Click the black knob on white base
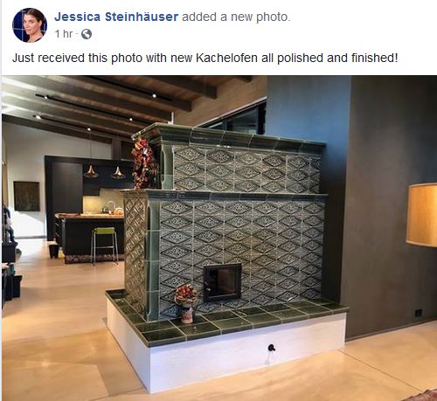 pos(272,348)
